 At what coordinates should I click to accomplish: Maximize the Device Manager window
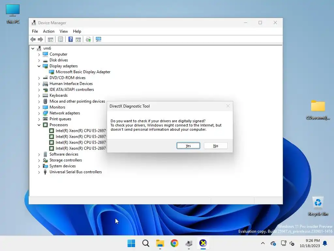[x=260, y=23]
